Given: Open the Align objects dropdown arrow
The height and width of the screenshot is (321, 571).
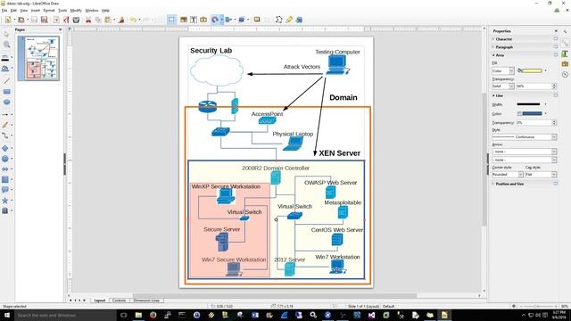Looking at the screenshot, I should [235, 20].
